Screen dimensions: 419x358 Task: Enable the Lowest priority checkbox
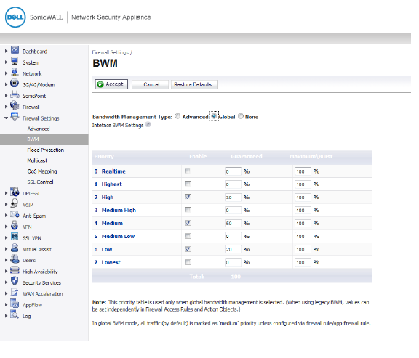tap(188, 262)
